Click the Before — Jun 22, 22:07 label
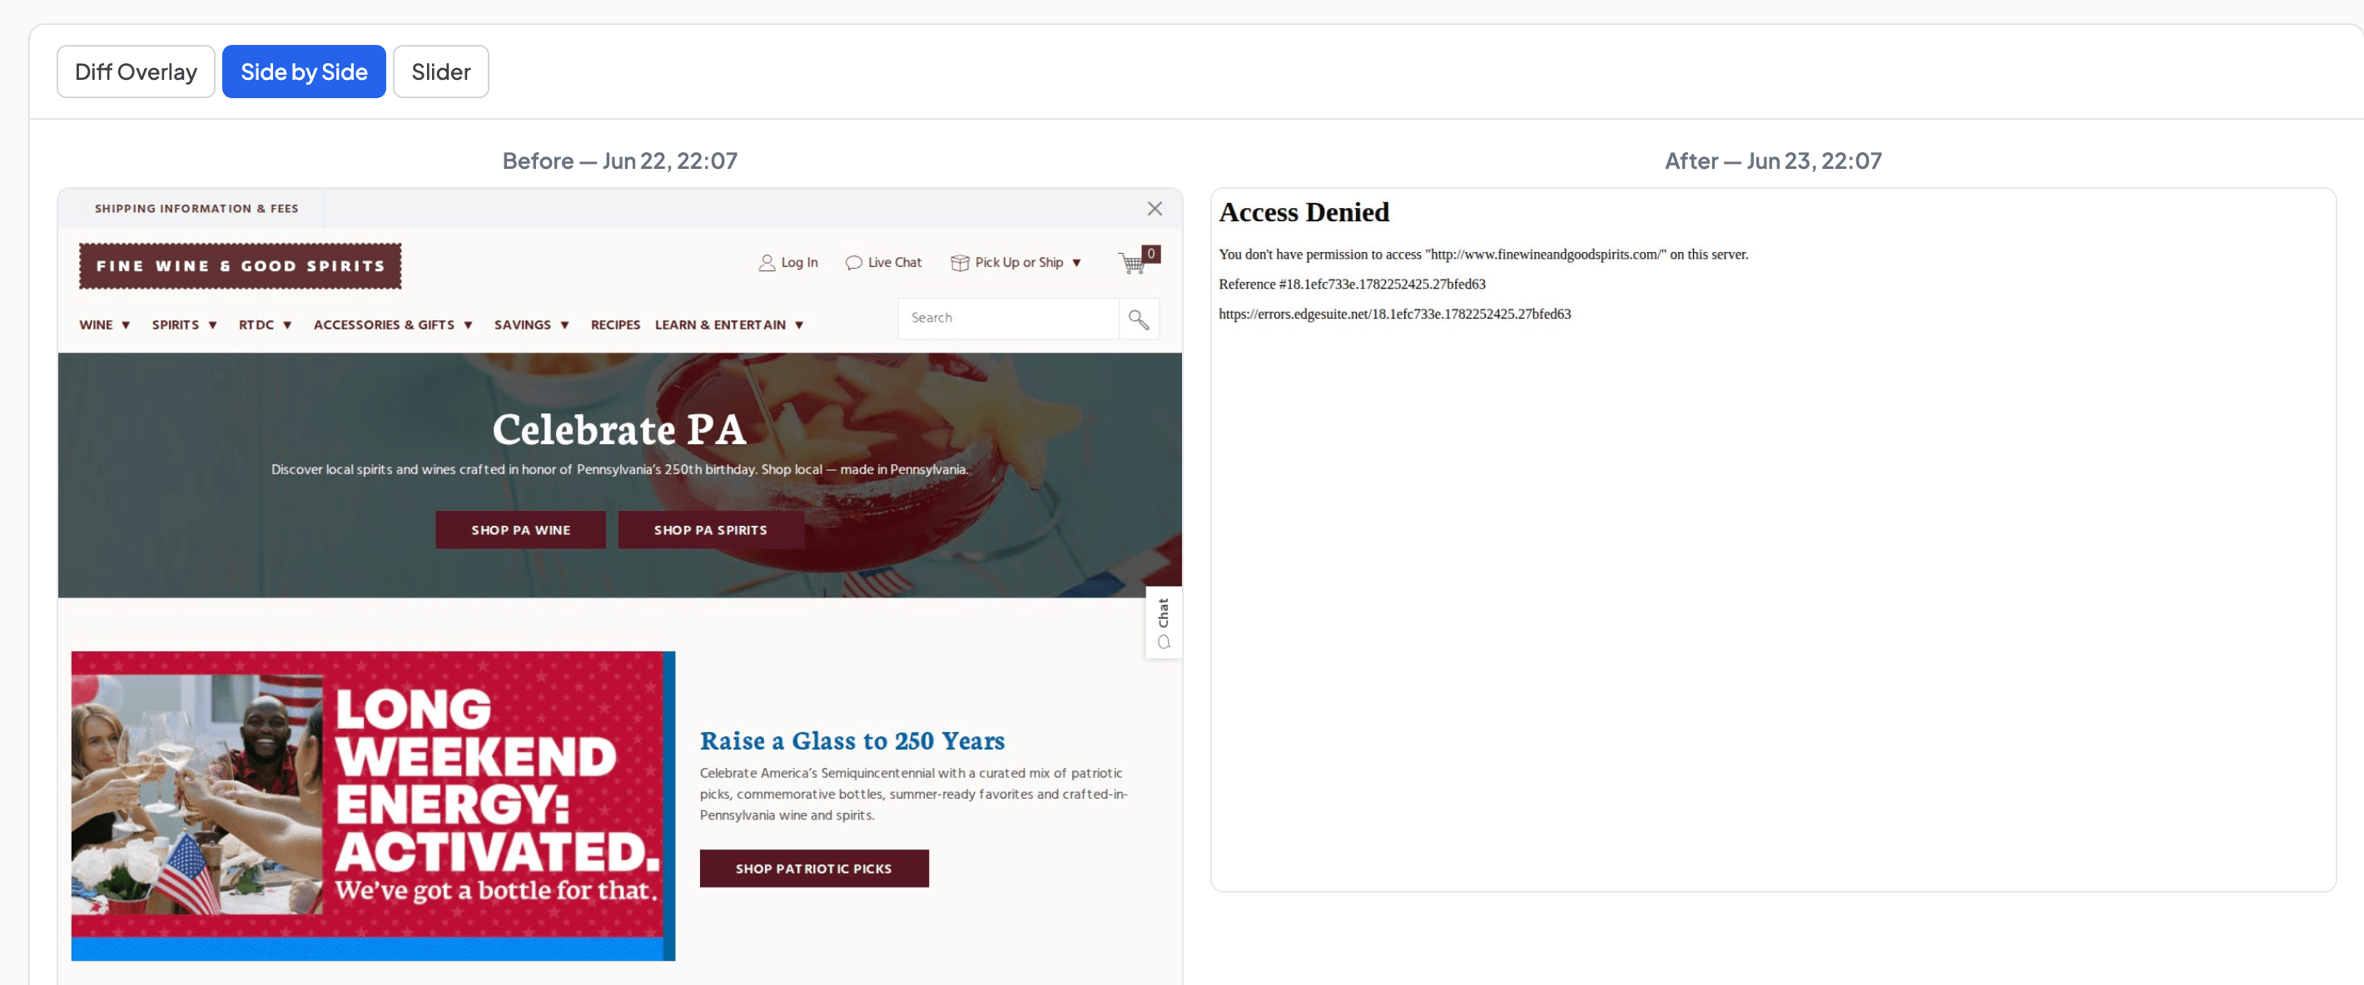The height and width of the screenshot is (985, 2364). coord(619,161)
